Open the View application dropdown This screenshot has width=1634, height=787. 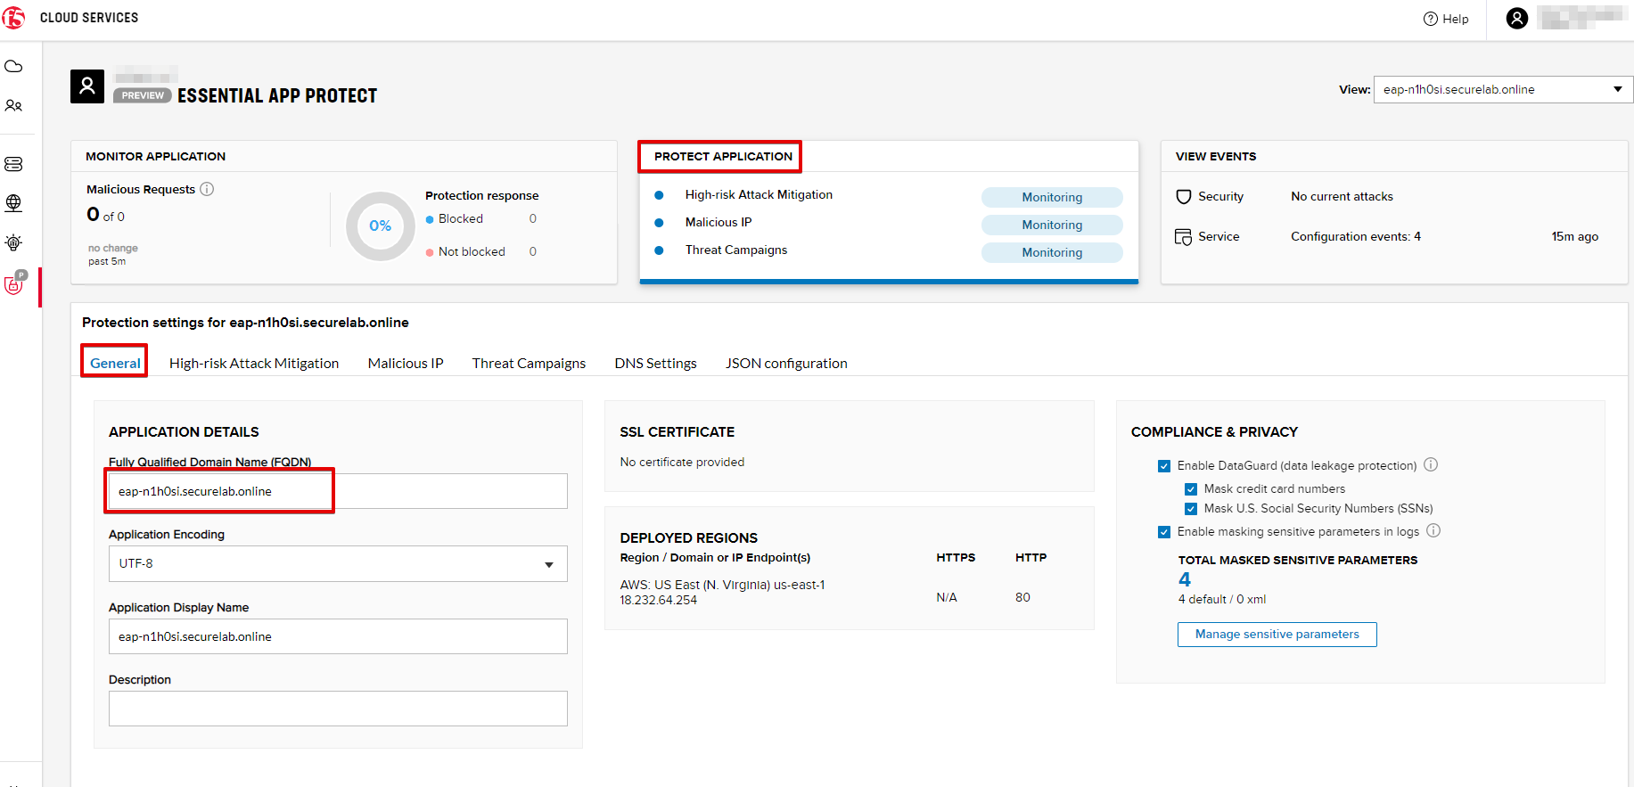(1503, 89)
